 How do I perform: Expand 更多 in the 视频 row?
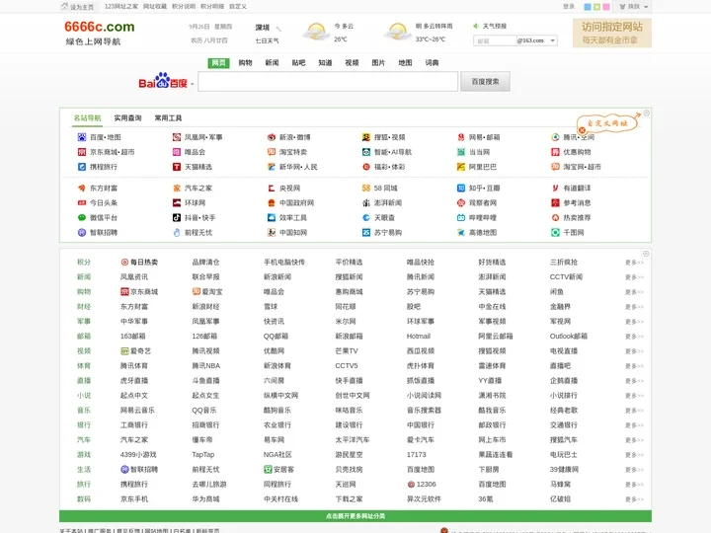(x=634, y=351)
